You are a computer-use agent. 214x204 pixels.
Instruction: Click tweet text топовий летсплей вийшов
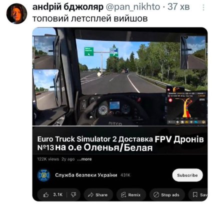(90, 18)
